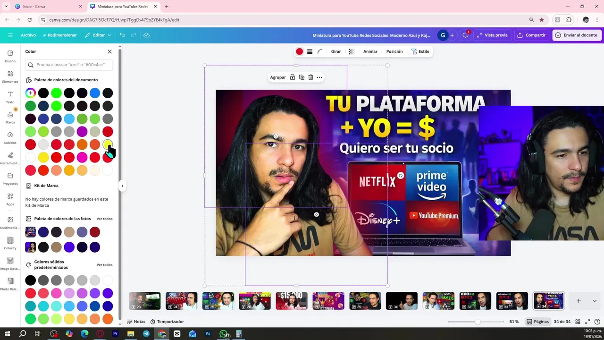This screenshot has width=604, height=340.
Task: Open the help question mark icon
Action: [x=597, y=322]
